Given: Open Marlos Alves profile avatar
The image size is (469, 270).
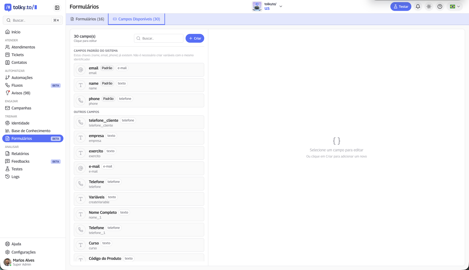Looking at the screenshot, I should point(7,262).
